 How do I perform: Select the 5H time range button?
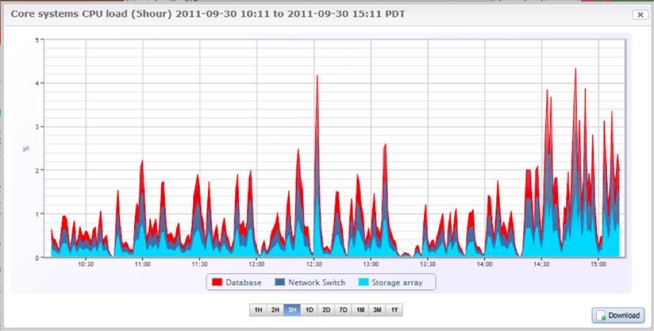coord(292,310)
